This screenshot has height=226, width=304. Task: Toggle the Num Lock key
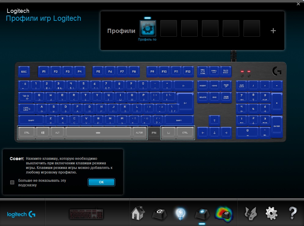pyautogui.click(x=242, y=86)
